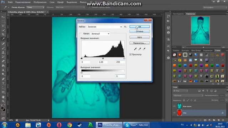Open the layer fill dropdown arrow
The width and height of the screenshot is (228, 128).
click(226, 100)
